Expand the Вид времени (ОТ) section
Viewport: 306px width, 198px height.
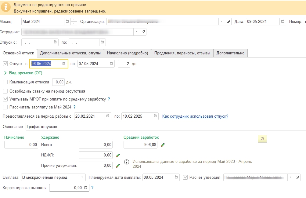[x=5, y=73]
